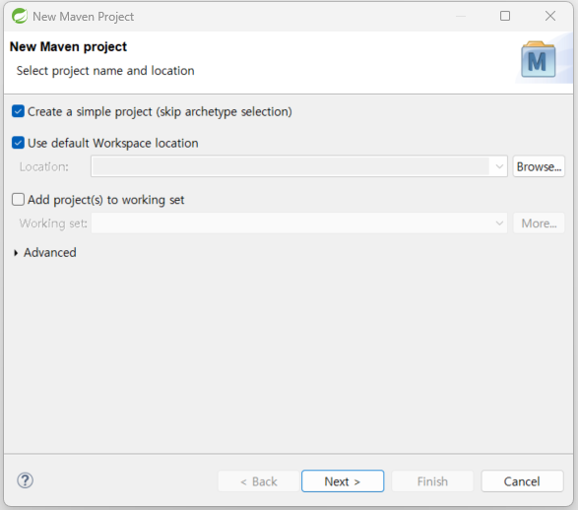Open the Location dropdown arrow
The width and height of the screenshot is (578, 510).
(x=499, y=166)
